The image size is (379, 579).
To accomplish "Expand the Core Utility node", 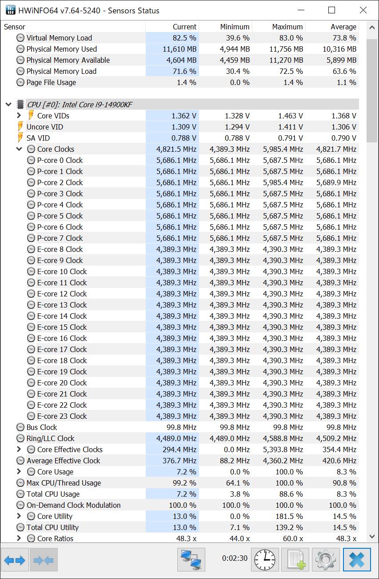I will (x=19, y=516).
